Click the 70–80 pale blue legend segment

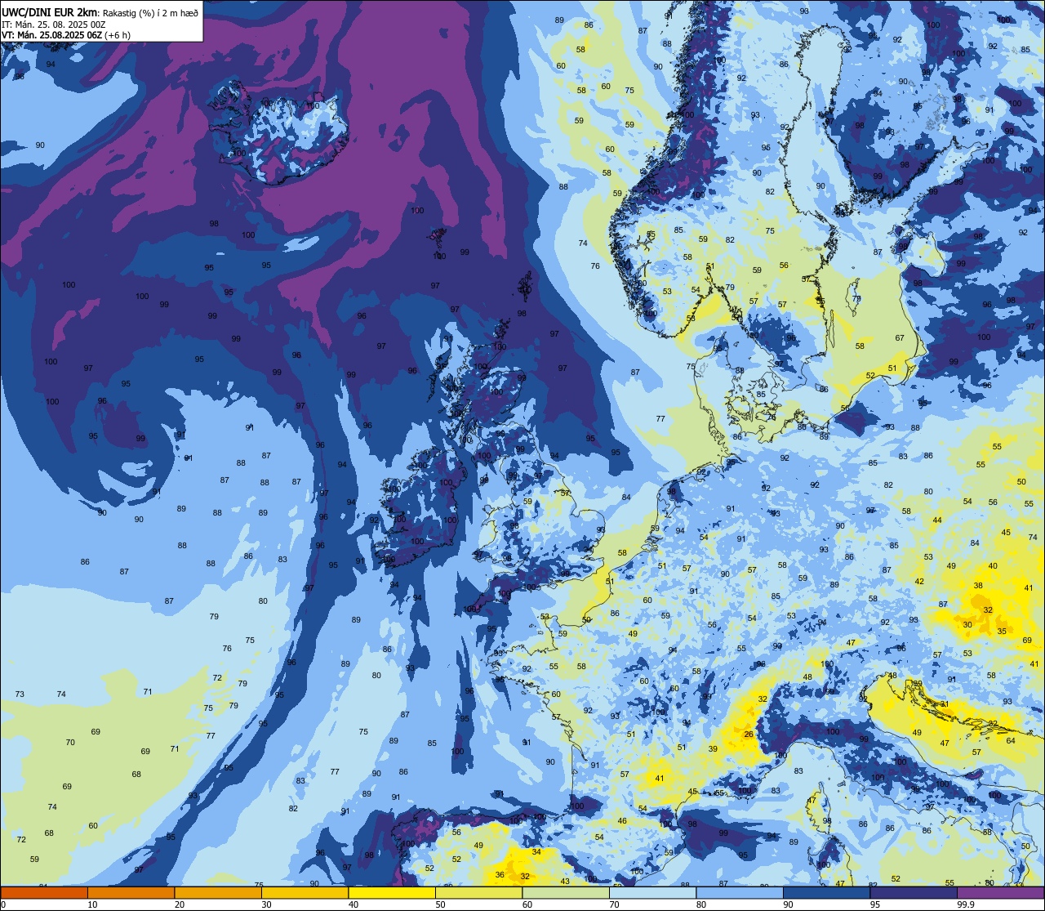(652, 892)
